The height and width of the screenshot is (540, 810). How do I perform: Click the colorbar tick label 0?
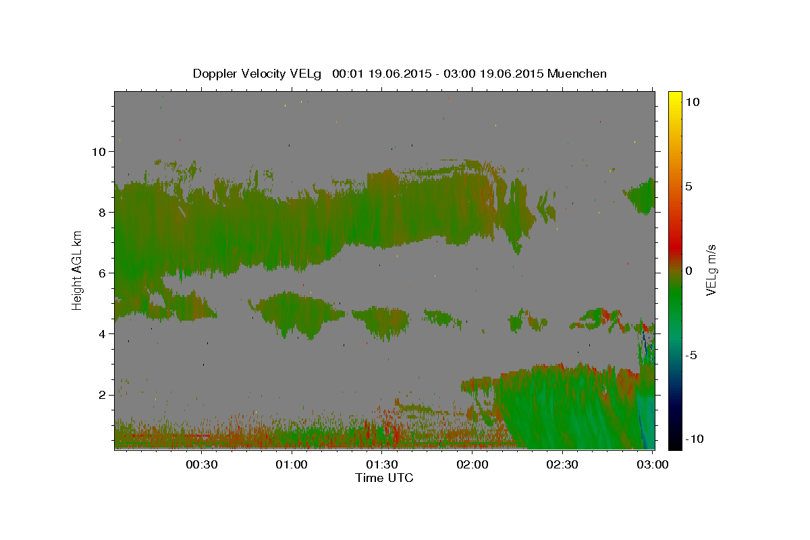688,271
